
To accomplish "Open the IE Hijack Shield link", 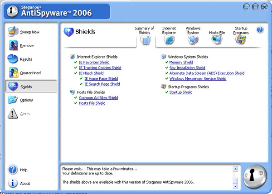I will [x=91, y=73].
